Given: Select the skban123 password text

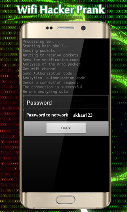Looking at the screenshot, I should coord(83,115).
